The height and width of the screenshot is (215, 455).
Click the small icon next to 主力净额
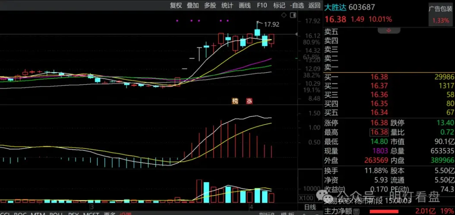(357, 212)
